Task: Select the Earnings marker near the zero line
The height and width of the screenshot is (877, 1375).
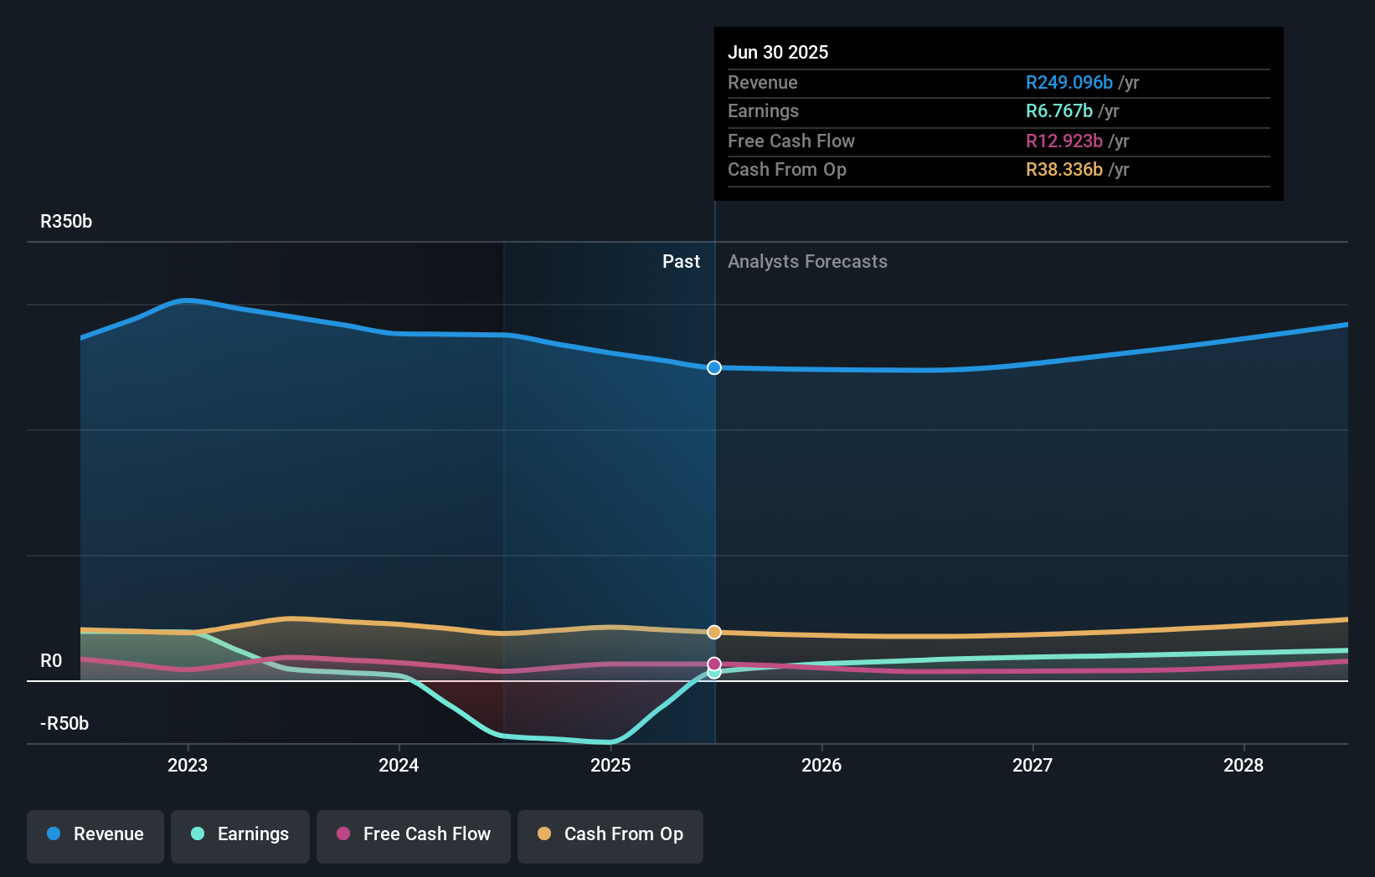Action: (x=713, y=672)
